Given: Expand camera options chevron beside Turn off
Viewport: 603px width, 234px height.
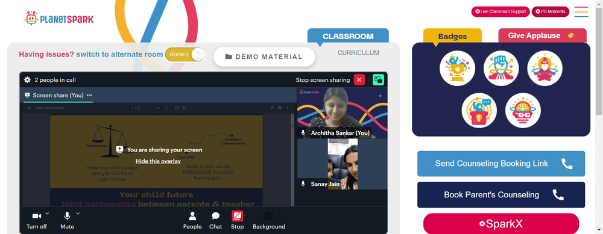Looking at the screenshot, I should [x=47, y=213].
